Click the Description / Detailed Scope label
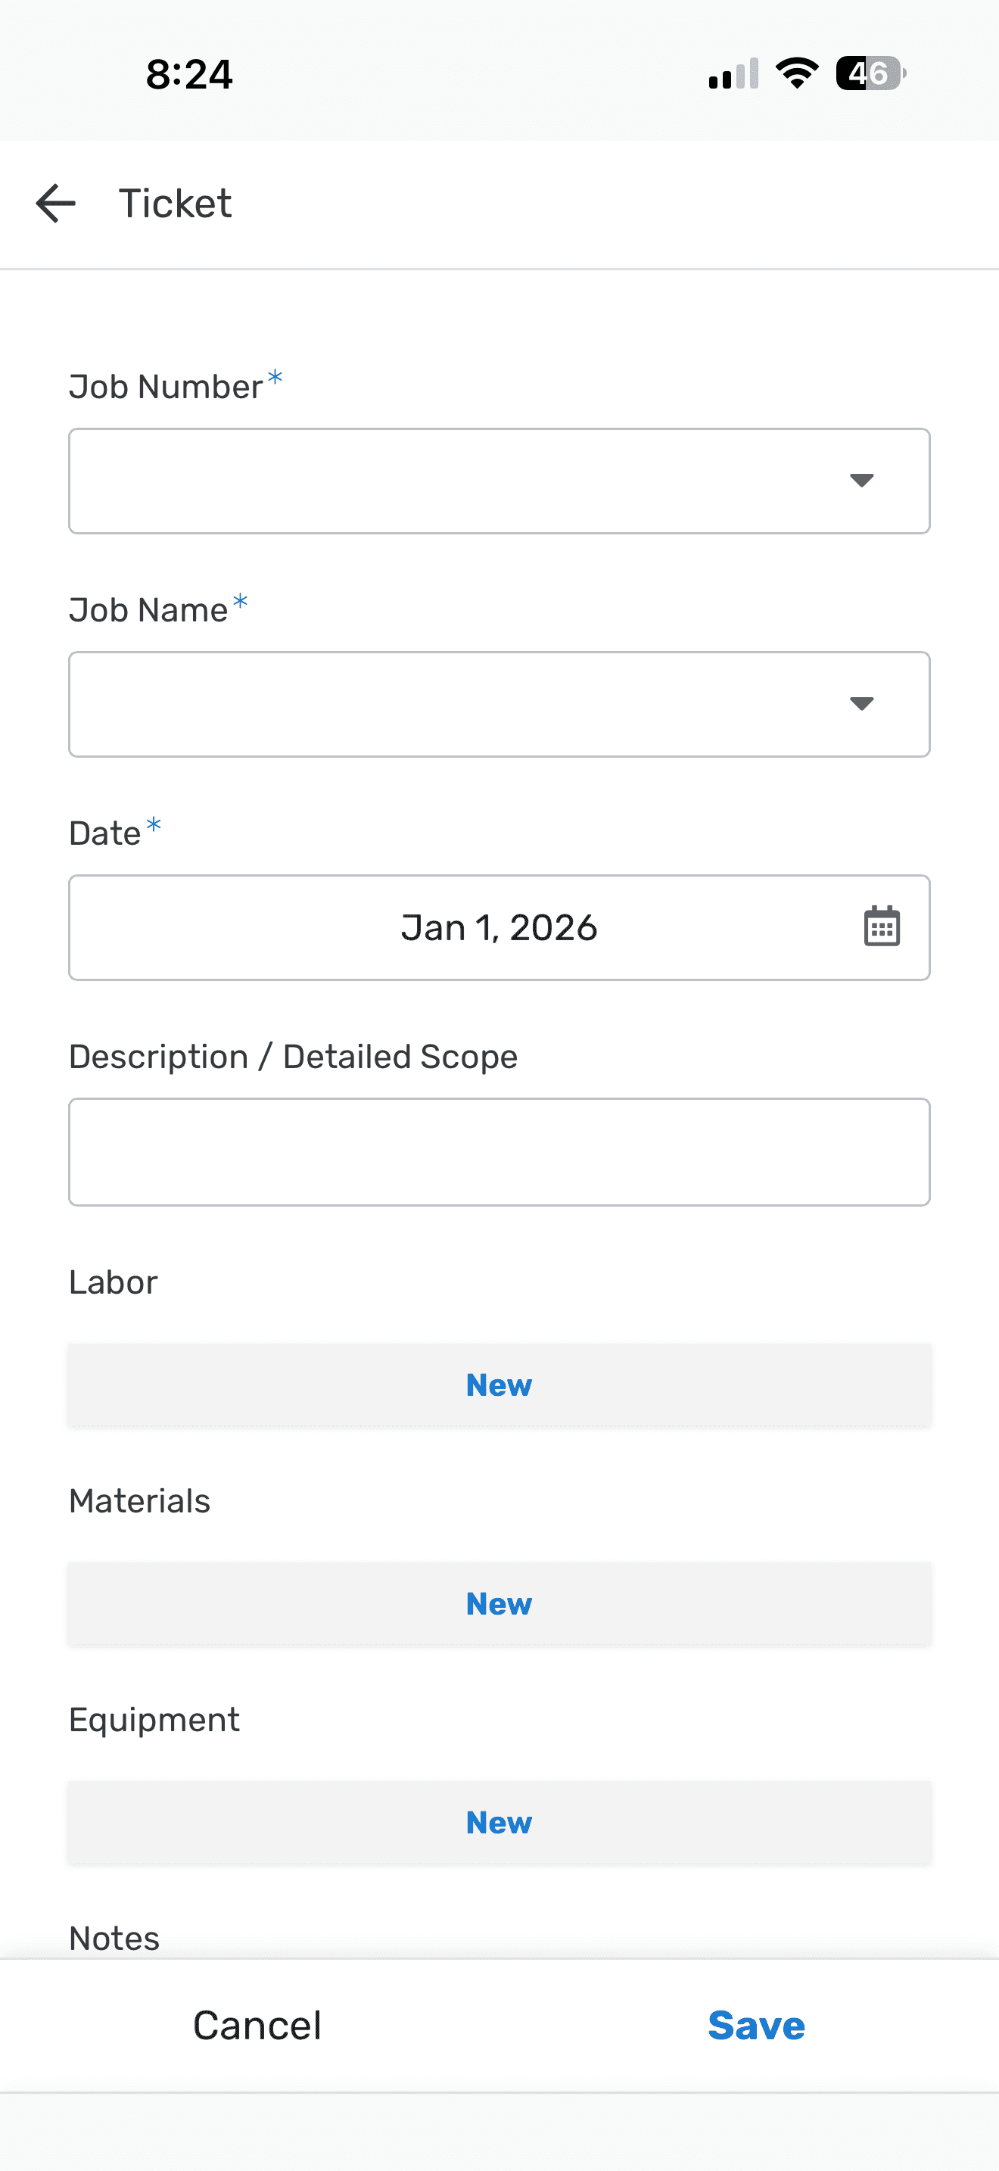Screen dimensions: 999x2171 (293, 1057)
